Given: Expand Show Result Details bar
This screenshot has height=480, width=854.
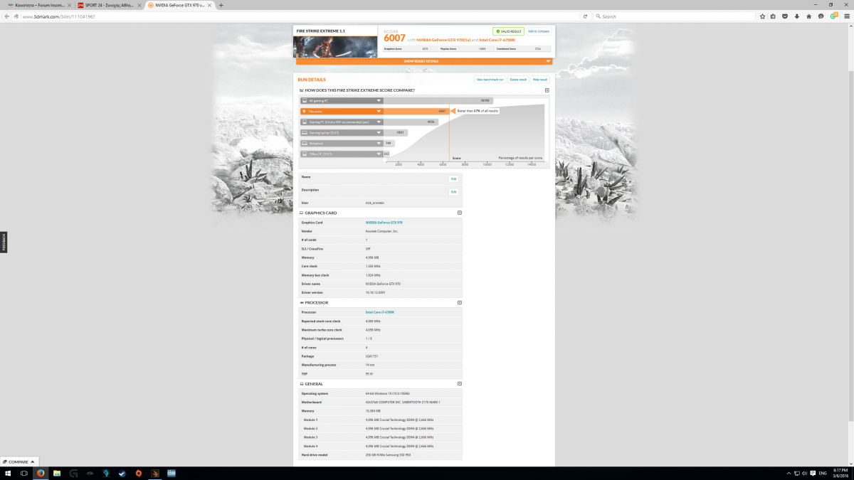Looking at the screenshot, I should [424, 61].
